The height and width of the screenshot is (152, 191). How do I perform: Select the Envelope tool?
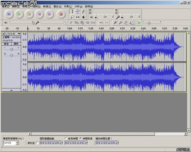[x=78, y=12]
